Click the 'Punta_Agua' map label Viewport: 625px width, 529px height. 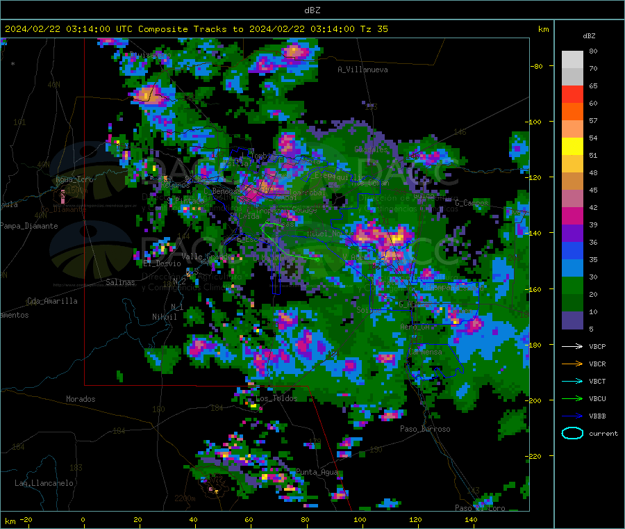pyautogui.click(x=317, y=472)
